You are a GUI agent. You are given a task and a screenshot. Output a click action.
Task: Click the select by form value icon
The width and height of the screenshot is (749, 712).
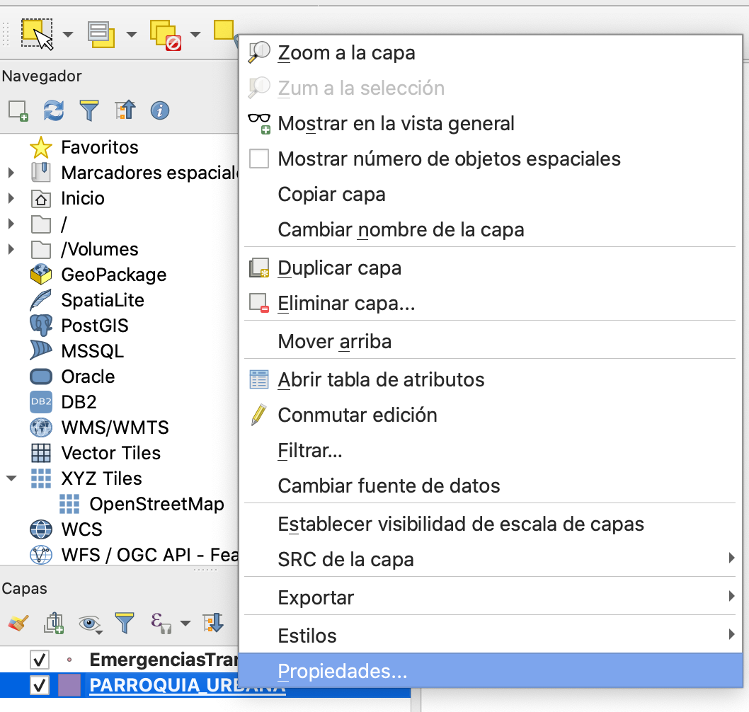point(101,33)
